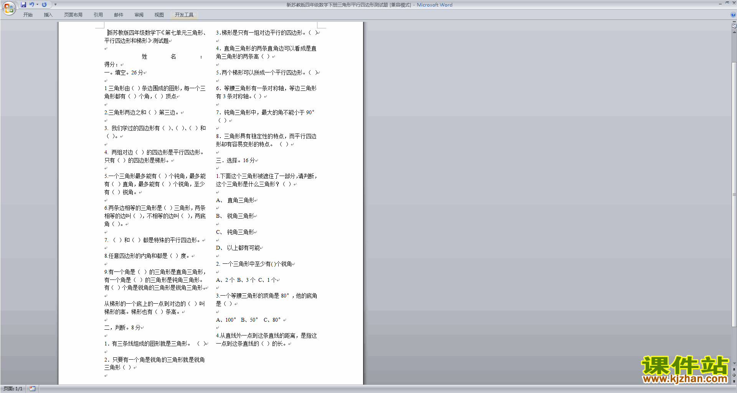Click the line 5.两个梯形可以拼成一个平行四边形
The width and height of the screenshot is (737, 393).
point(267,72)
